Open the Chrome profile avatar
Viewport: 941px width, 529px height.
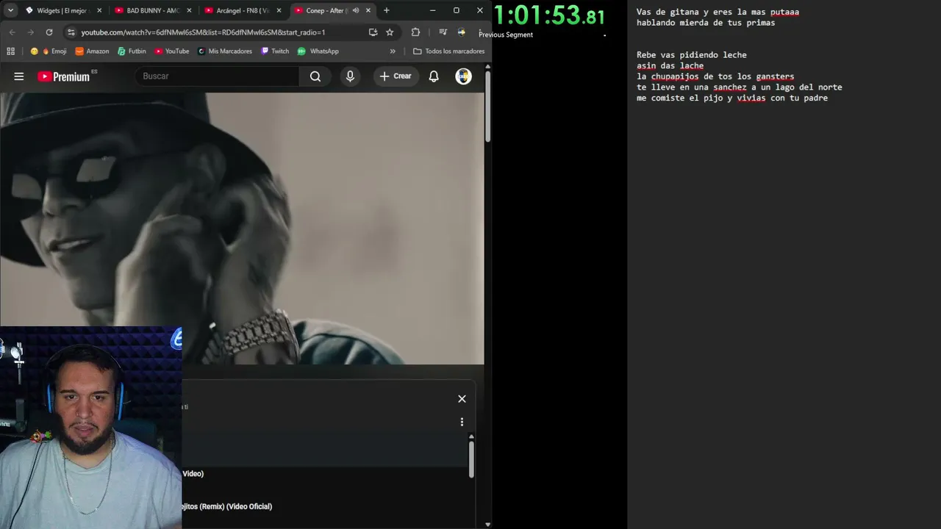coord(462,32)
